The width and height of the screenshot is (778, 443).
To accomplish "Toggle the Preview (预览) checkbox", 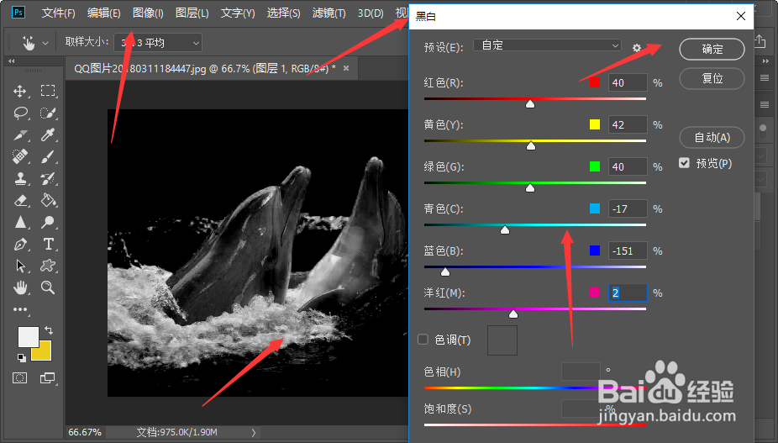I will click(x=684, y=163).
